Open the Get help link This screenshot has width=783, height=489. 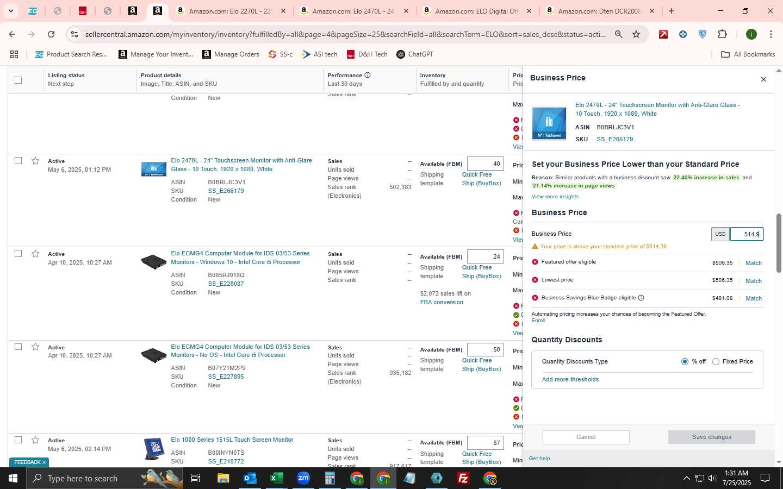click(x=539, y=459)
